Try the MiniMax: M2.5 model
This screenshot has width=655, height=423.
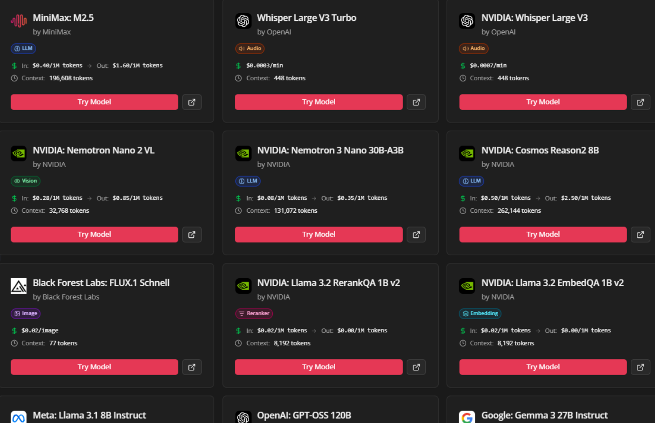(95, 102)
